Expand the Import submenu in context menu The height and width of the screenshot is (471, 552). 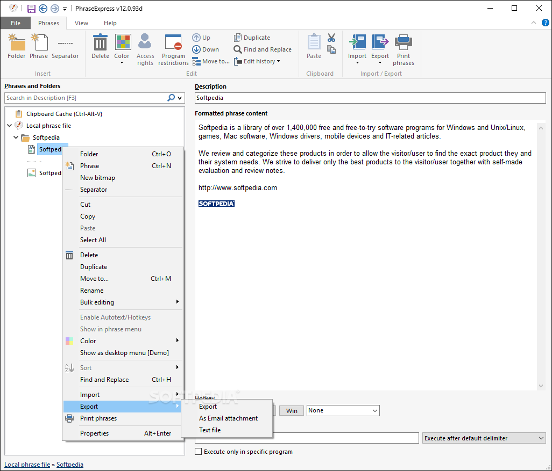(123, 395)
